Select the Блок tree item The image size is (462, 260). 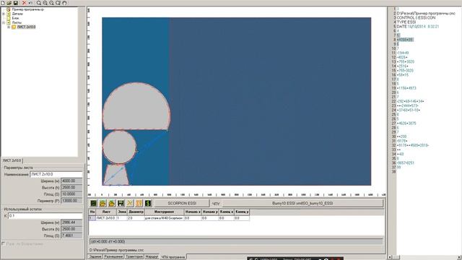pyautogui.click(x=16, y=18)
